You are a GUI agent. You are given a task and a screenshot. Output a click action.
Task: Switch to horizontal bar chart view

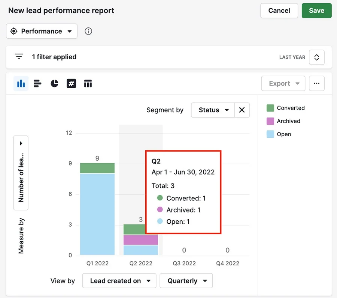point(37,83)
